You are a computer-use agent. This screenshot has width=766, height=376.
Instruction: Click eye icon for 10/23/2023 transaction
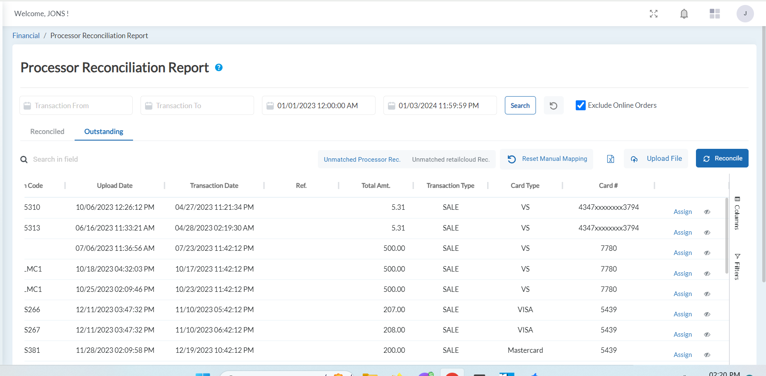(x=707, y=294)
